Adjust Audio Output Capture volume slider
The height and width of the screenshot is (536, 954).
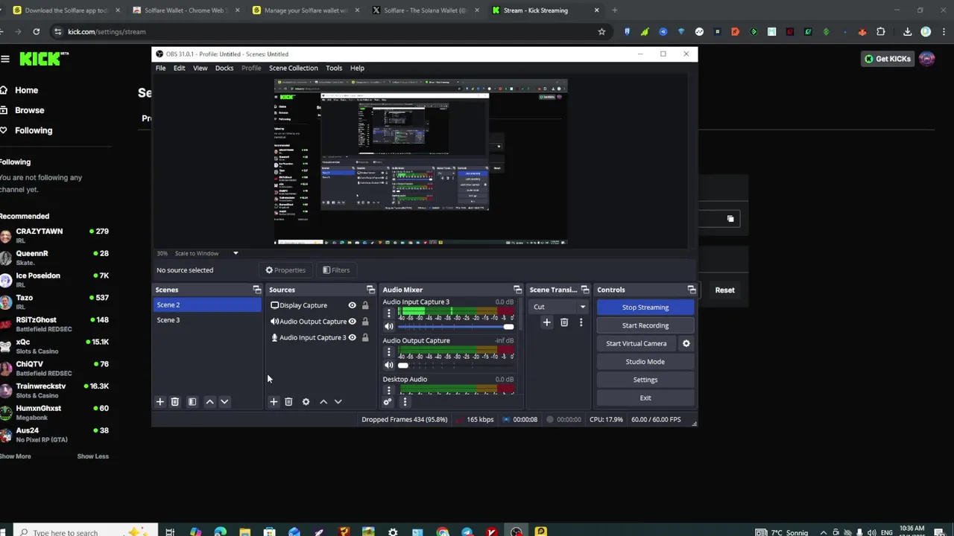coord(455,366)
